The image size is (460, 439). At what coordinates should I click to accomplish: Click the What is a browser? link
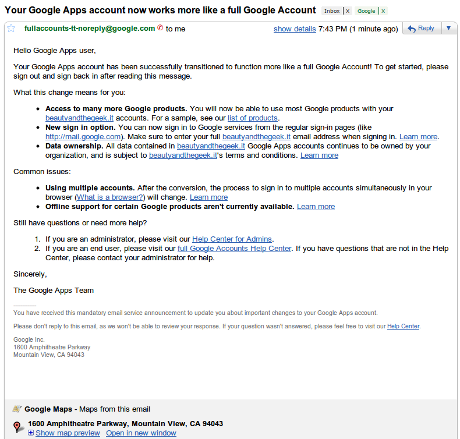click(111, 197)
